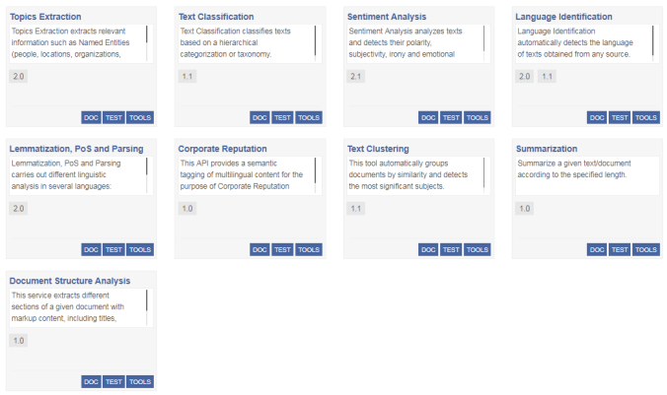Click TOOLS button for Summarization
Viewport: 667px width, 395px height.
tap(646, 249)
